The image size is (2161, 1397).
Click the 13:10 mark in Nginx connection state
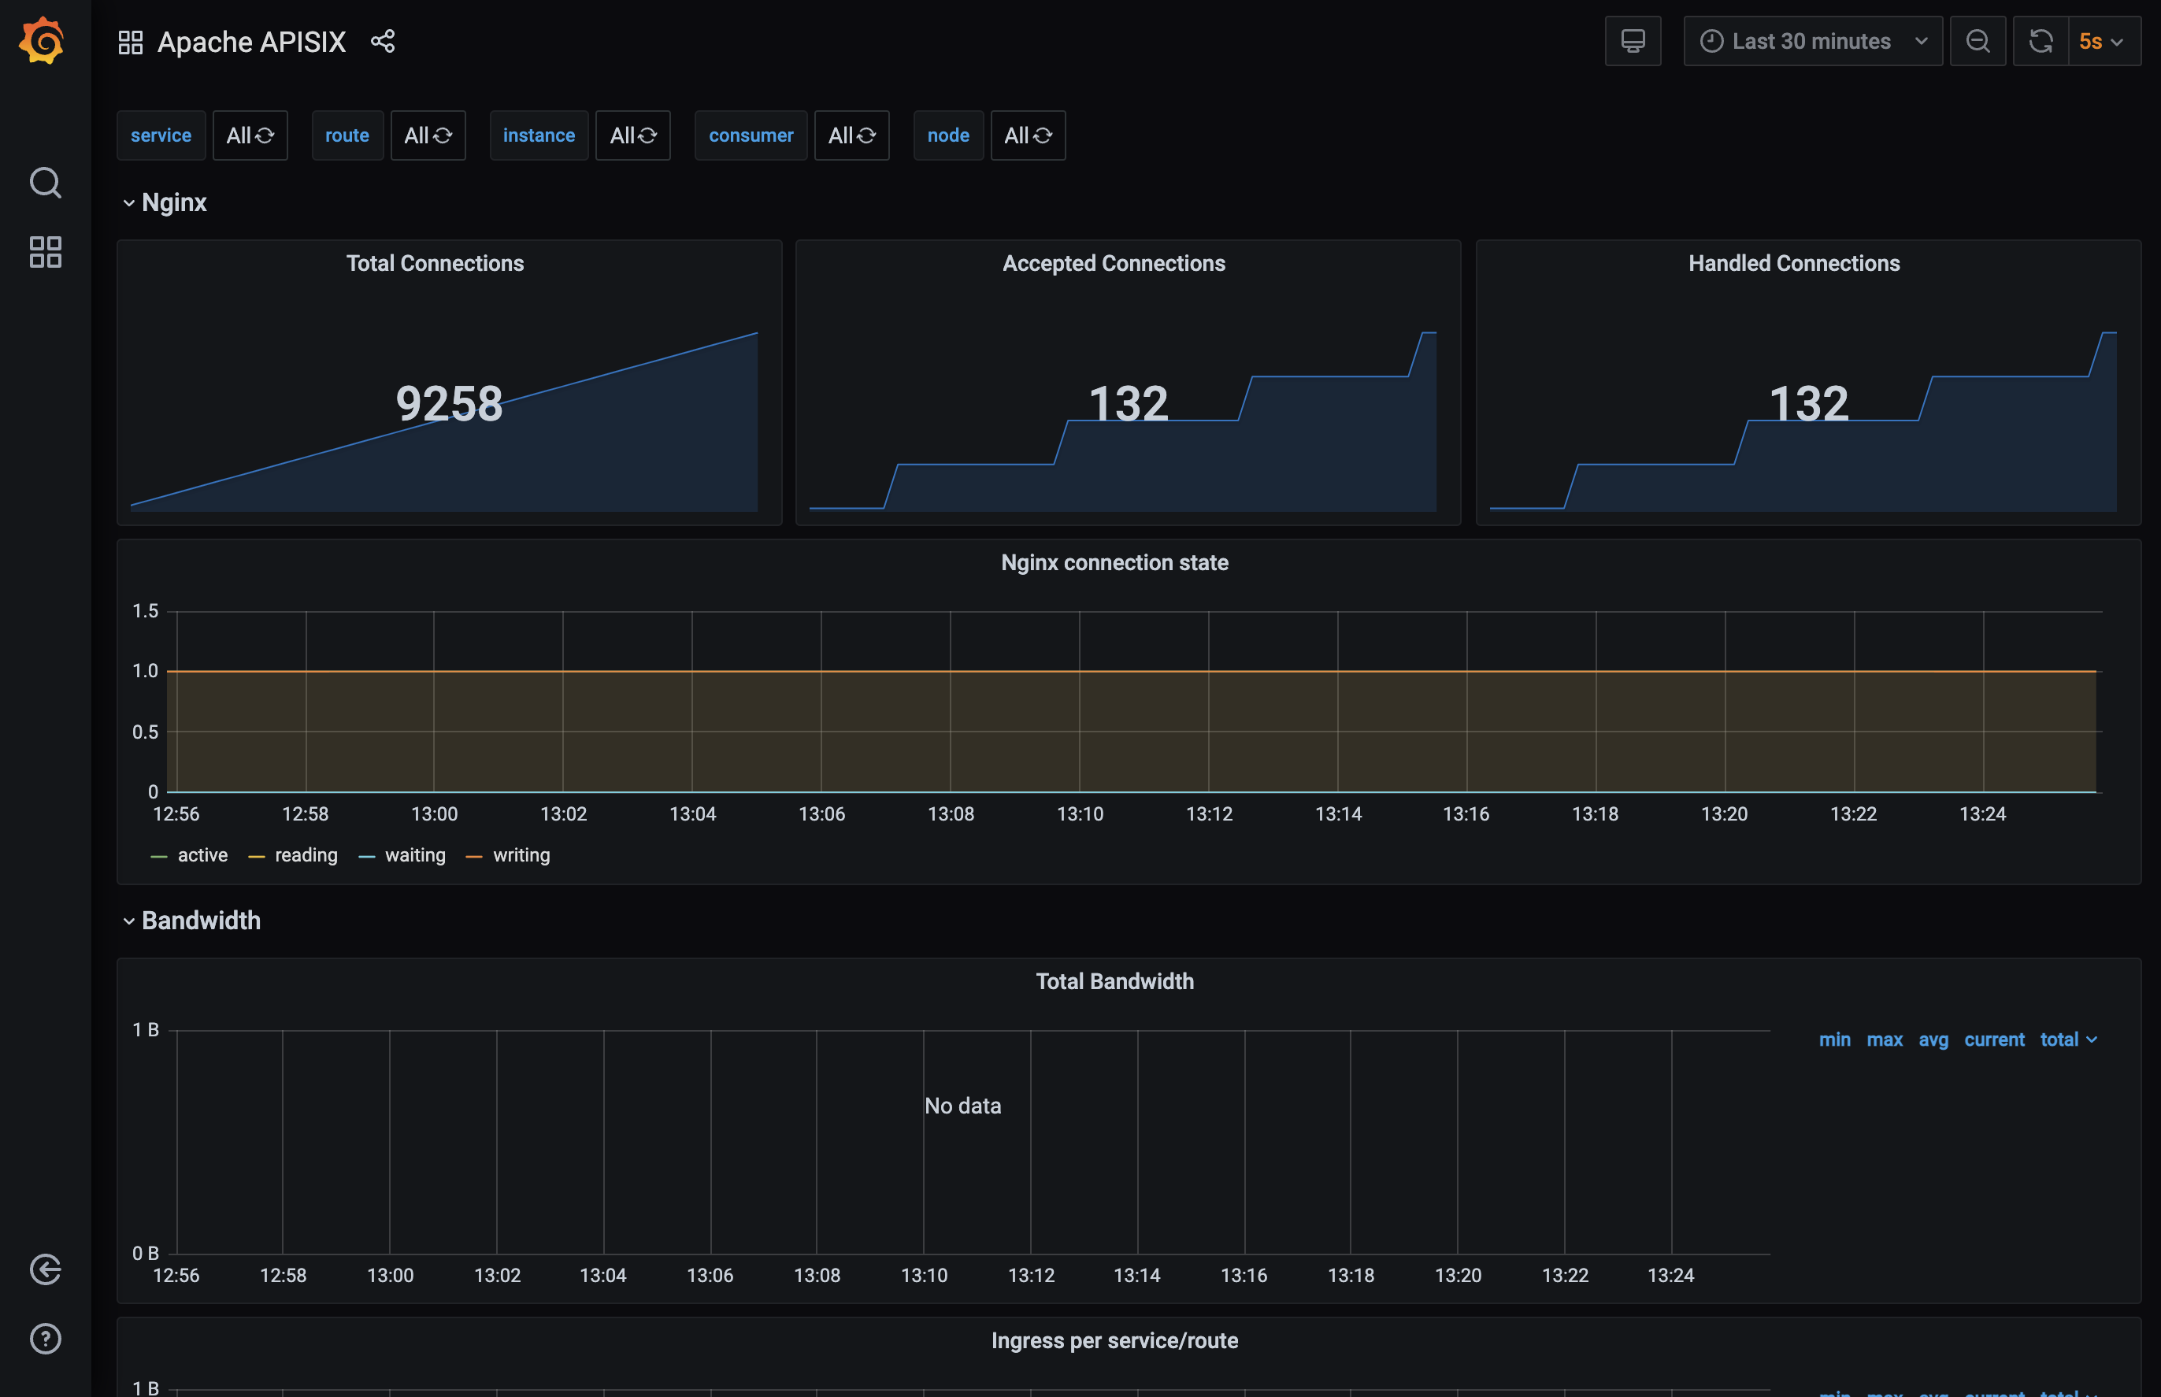click(1080, 813)
